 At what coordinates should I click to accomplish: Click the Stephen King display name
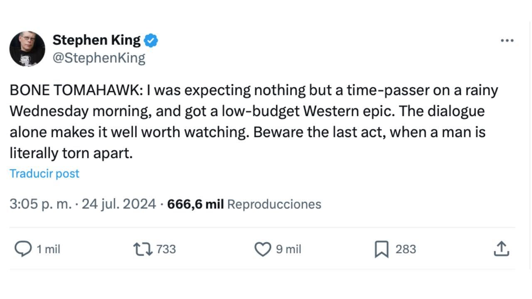[96, 40]
